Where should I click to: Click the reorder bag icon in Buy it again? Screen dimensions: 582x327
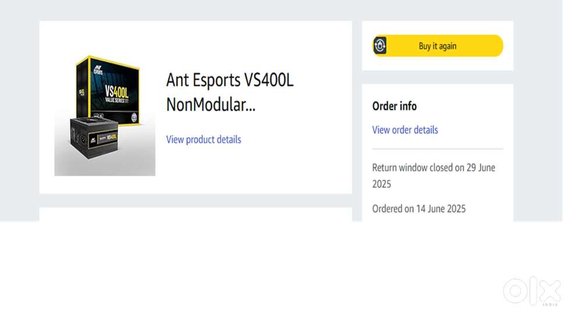coord(379,45)
